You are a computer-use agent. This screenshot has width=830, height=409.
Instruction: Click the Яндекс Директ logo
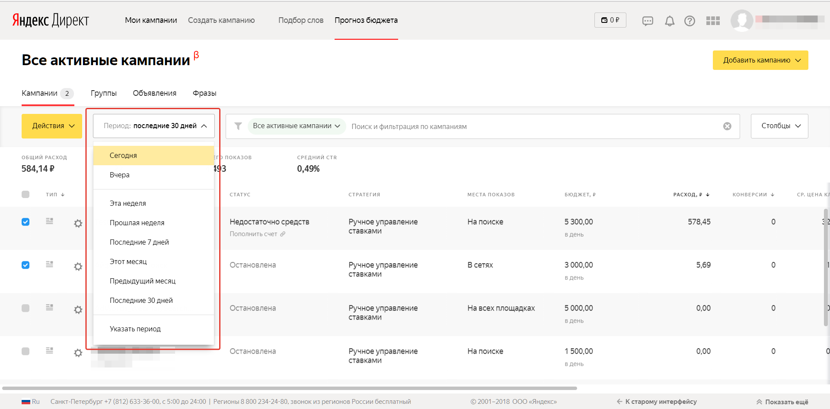click(x=51, y=20)
